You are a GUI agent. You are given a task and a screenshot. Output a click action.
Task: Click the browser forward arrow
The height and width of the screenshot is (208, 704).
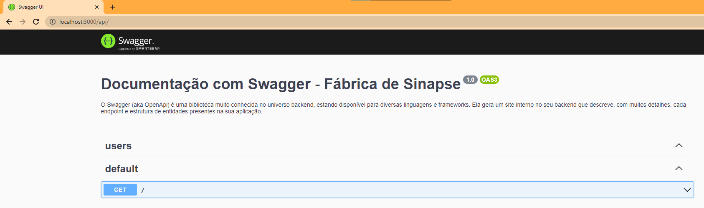click(x=23, y=22)
